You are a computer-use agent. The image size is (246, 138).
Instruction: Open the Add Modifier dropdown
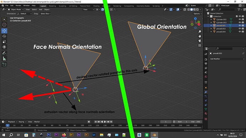pos(227,59)
